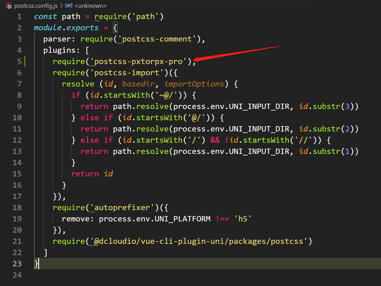Click UNI_PLATFORM on line 19

pyautogui.click(x=183, y=219)
